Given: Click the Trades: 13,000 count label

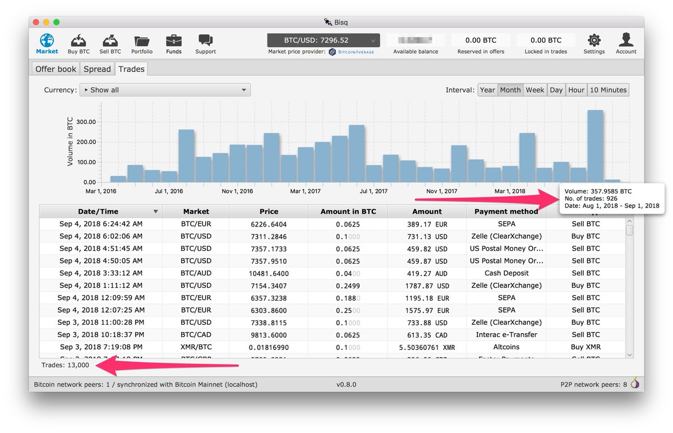Looking at the screenshot, I should 65,365.
